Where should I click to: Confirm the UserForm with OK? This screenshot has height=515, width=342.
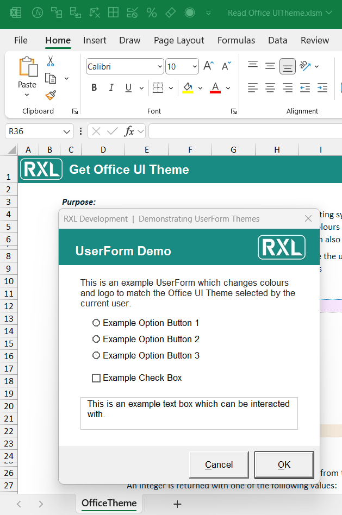tap(284, 464)
